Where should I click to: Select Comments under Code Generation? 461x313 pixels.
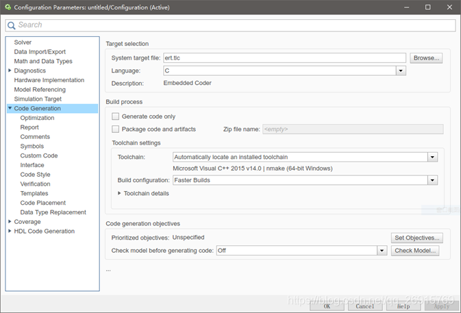pos(35,137)
